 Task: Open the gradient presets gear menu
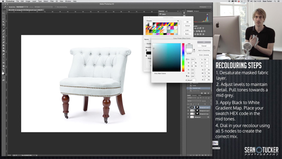click(x=178, y=21)
